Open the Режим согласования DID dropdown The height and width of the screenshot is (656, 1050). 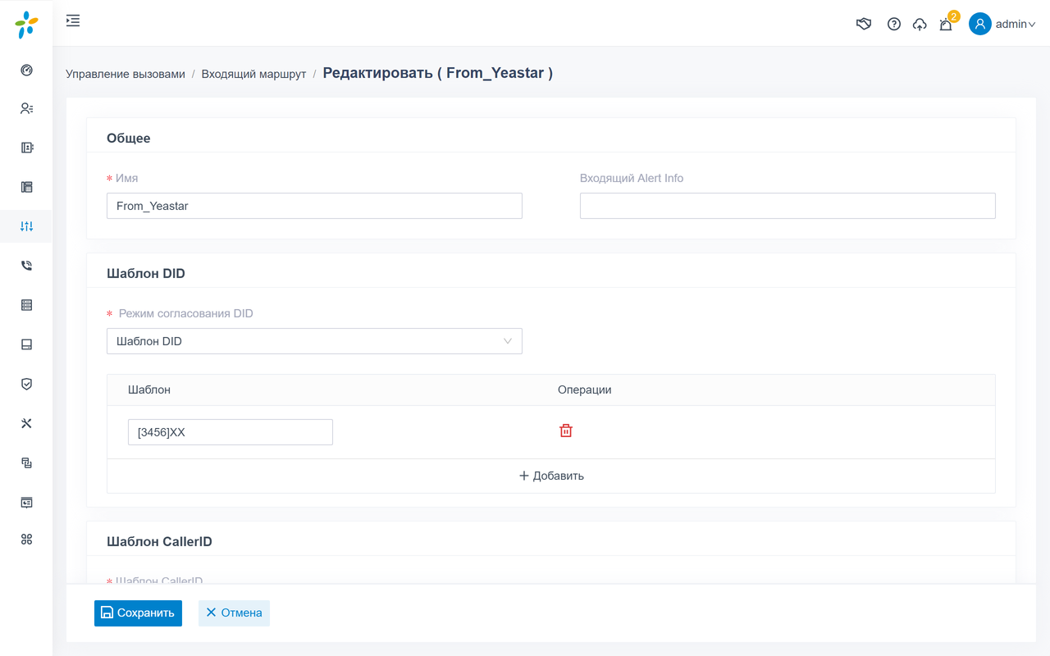(x=314, y=341)
